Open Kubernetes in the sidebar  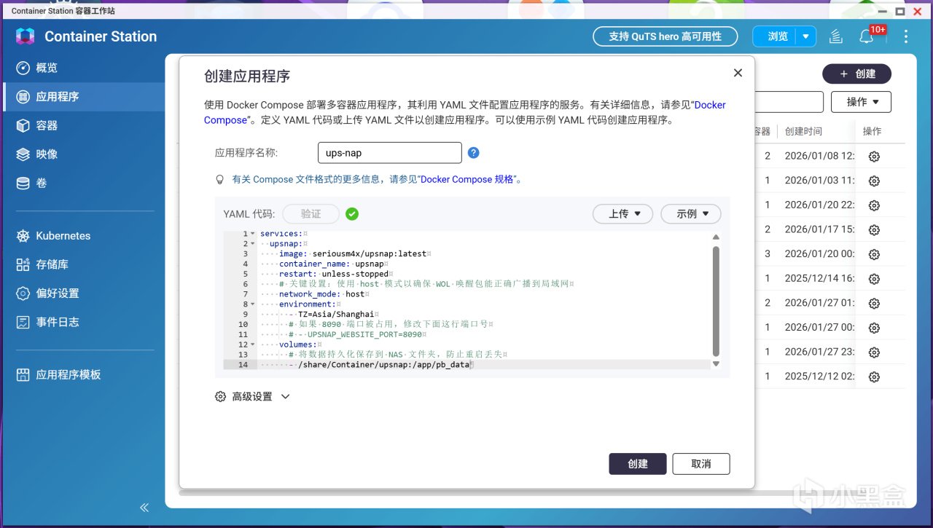coord(82,236)
